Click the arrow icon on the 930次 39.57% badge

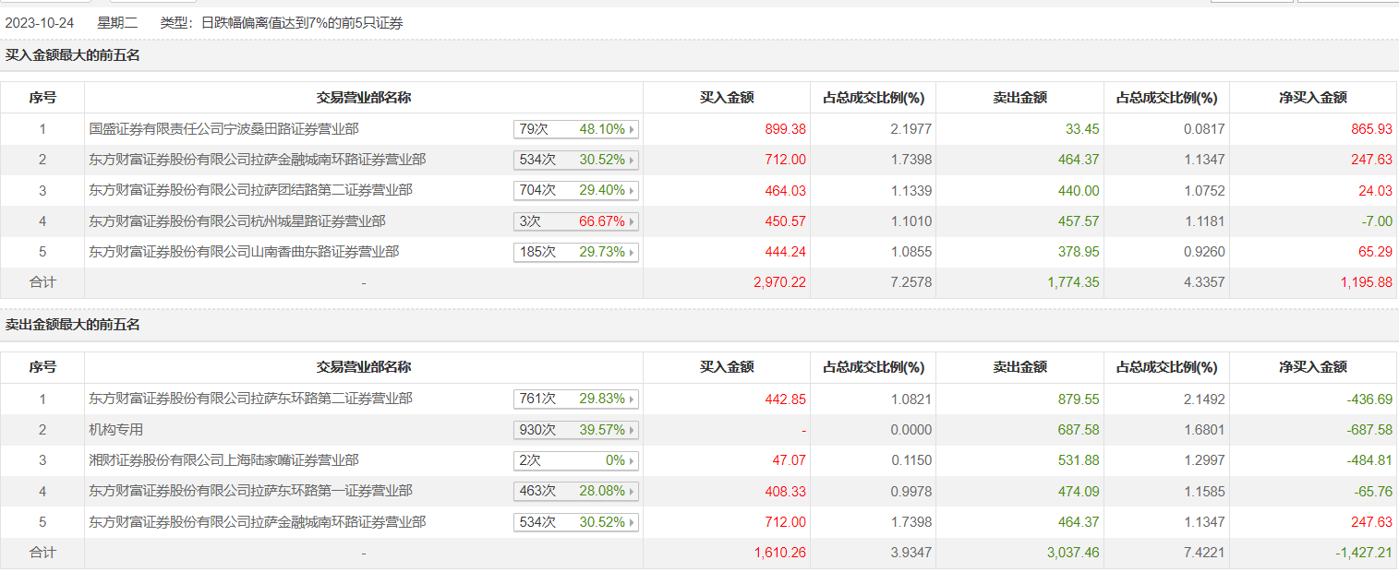pos(632,430)
